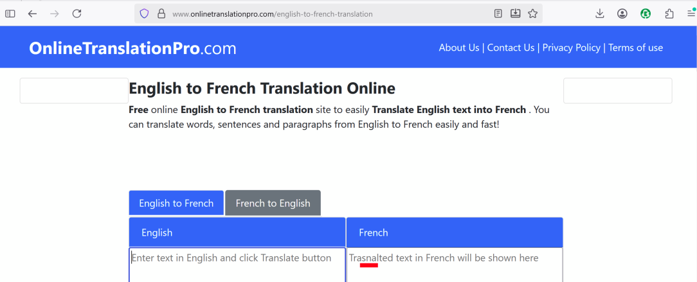The height and width of the screenshot is (282, 697).
Task: Click the forward arrow icon
Action: (x=55, y=13)
